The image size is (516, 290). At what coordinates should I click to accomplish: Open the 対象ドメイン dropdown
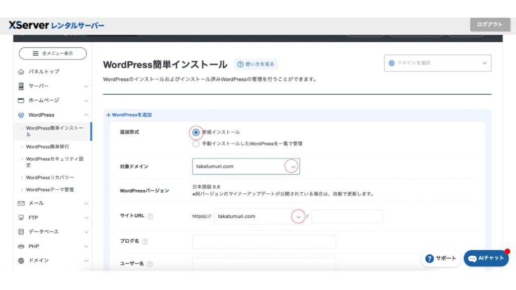point(246,167)
